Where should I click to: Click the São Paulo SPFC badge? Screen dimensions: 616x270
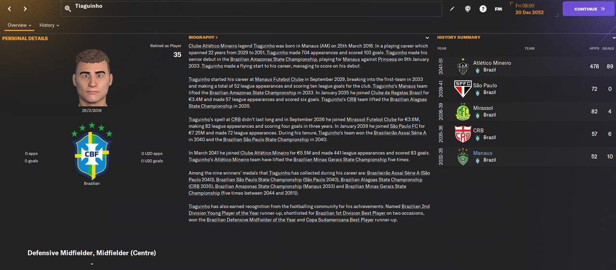click(x=463, y=89)
